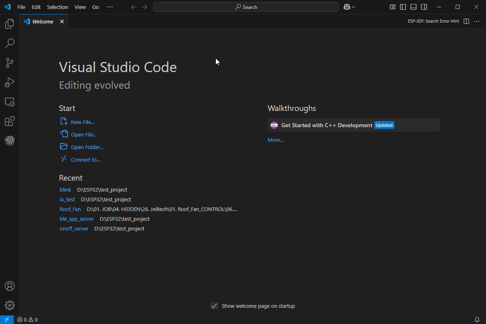This screenshot has width=486, height=324.
Task: Click Open File link
Action: 84,134
